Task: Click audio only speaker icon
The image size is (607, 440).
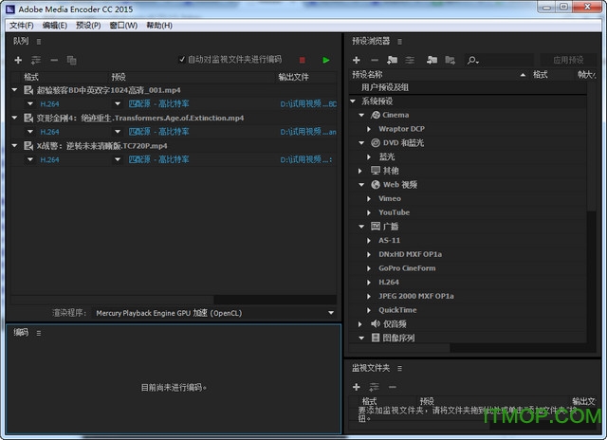Action: [x=376, y=324]
